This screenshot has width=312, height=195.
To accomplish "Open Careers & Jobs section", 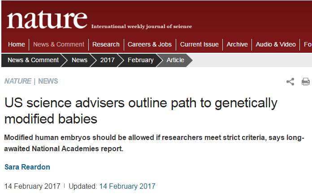I will [x=150, y=44].
